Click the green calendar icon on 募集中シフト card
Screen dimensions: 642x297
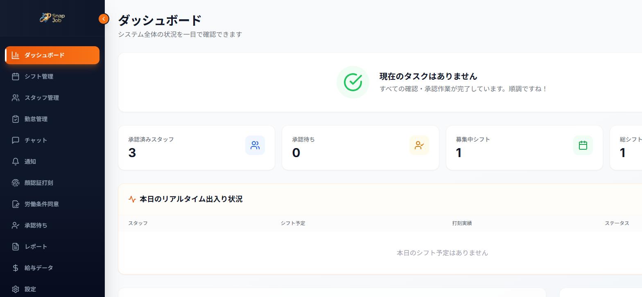pyautogui.click(x=583, y=145)
